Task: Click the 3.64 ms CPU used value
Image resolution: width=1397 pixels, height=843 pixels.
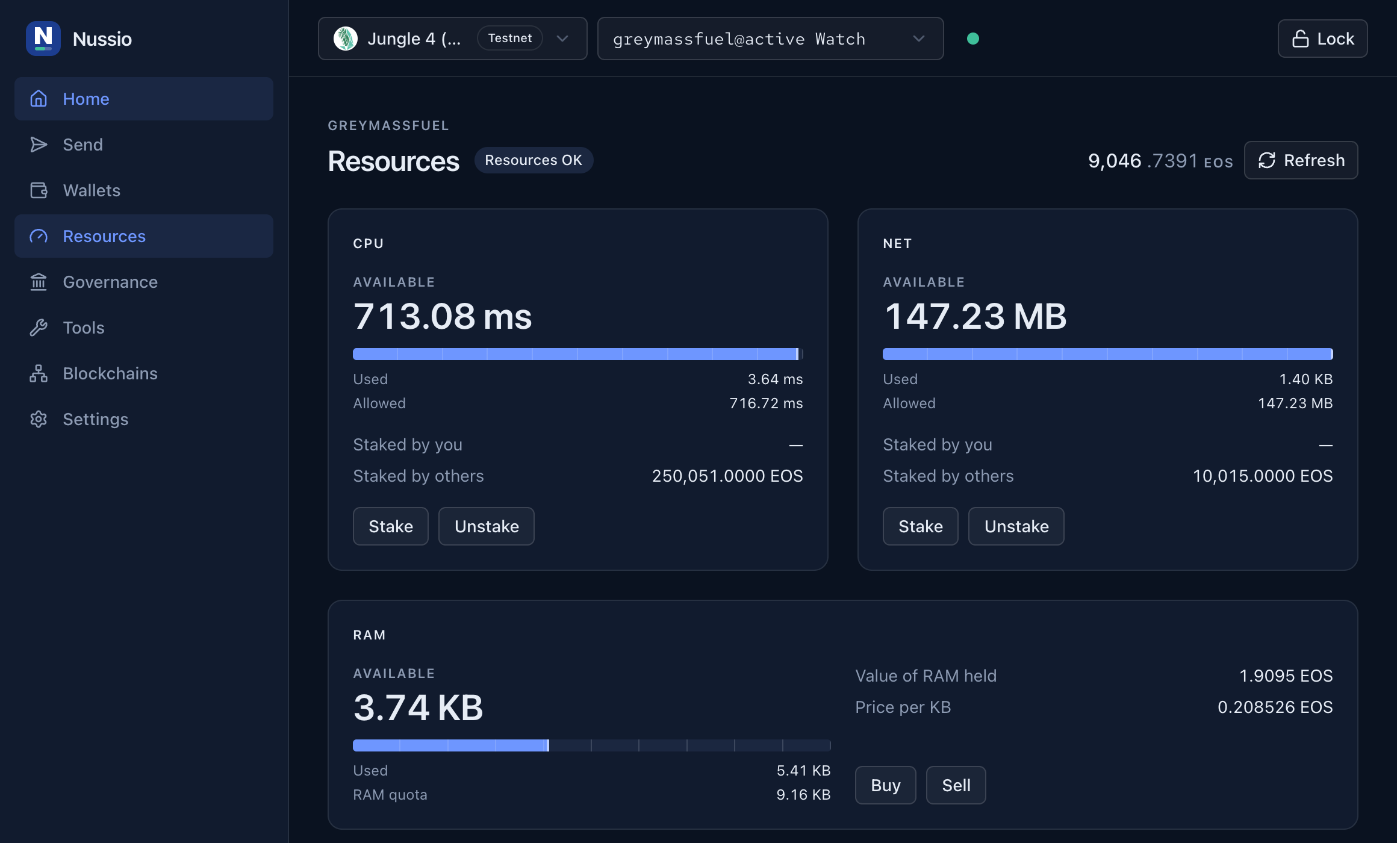Action: (775, 379)
